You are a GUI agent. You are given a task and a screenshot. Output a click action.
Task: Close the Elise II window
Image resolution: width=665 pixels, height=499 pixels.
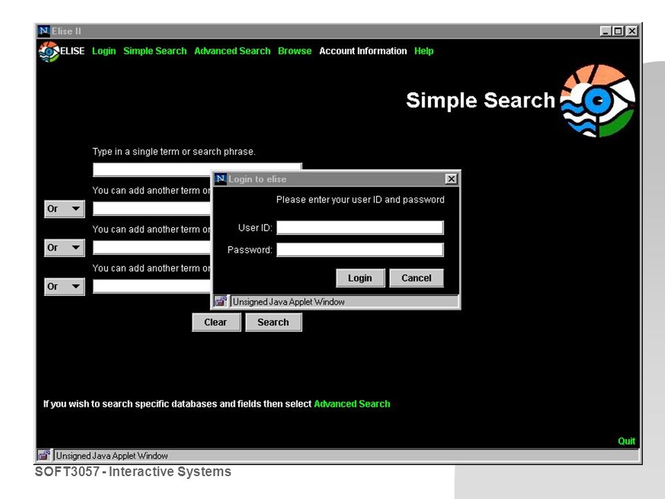tap(632, 31)
